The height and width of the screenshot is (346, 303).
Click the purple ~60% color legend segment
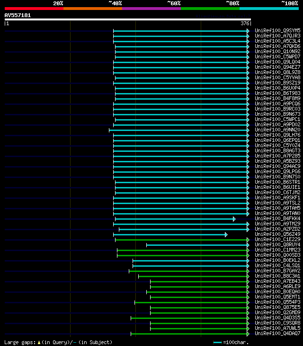[x=151, y=9]
